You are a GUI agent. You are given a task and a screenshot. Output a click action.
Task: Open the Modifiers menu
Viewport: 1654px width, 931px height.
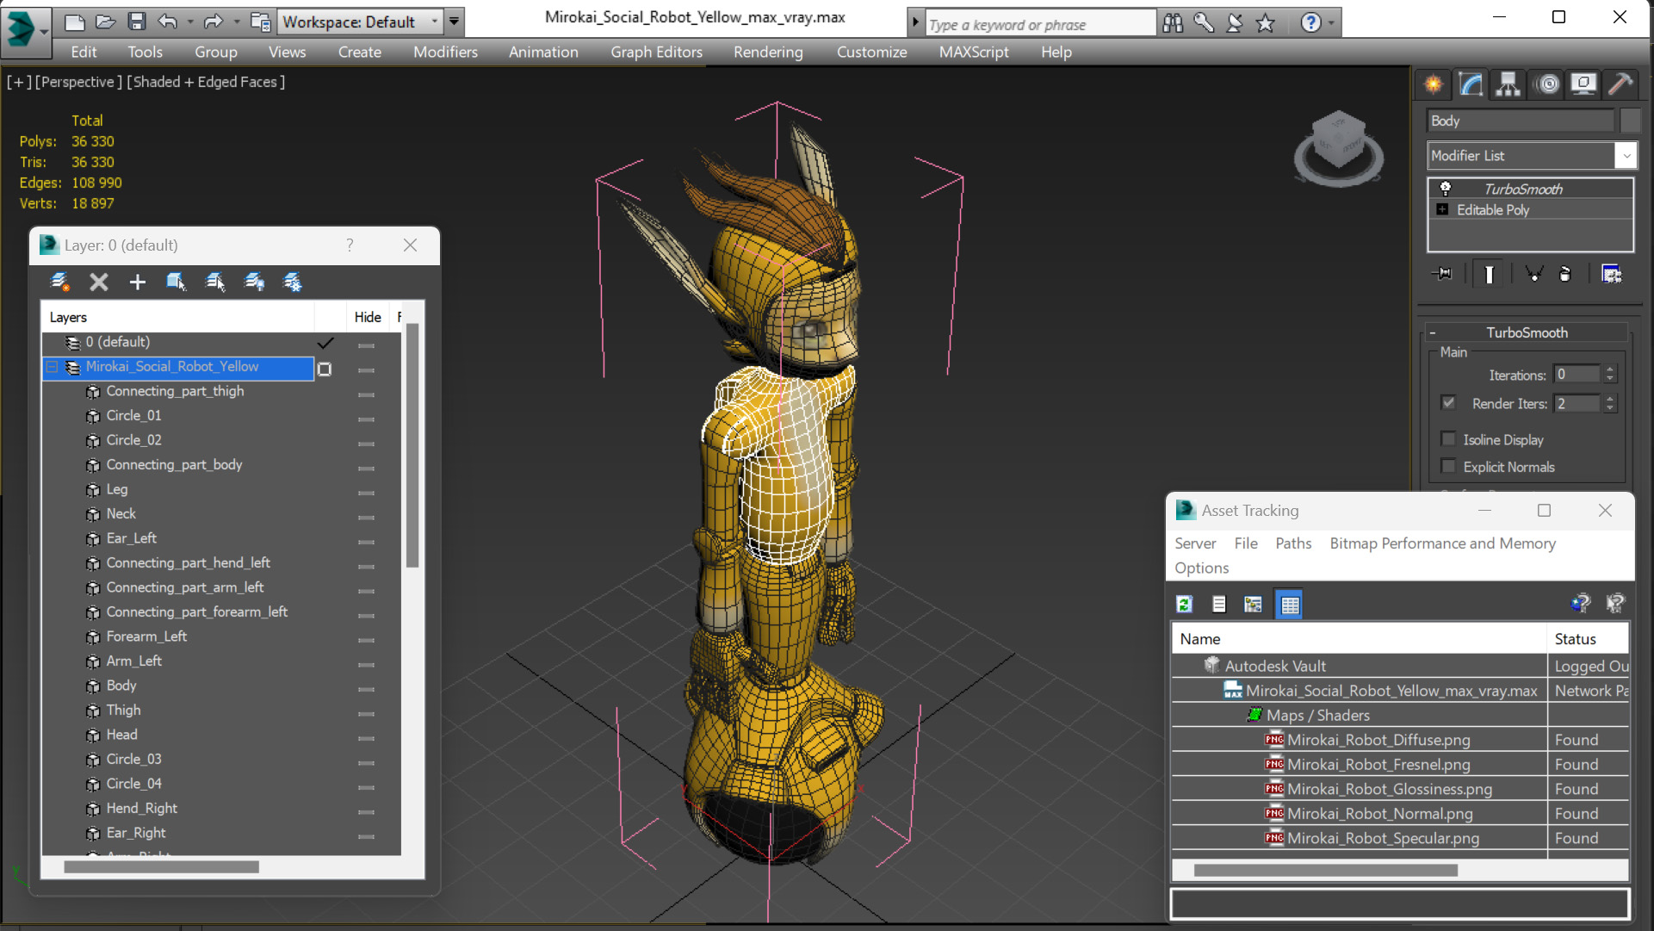445,52
